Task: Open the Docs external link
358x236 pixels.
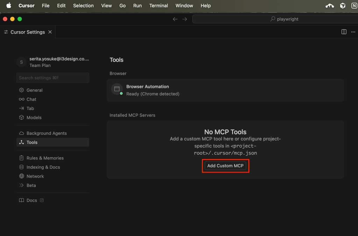Action: coord(31,200)
